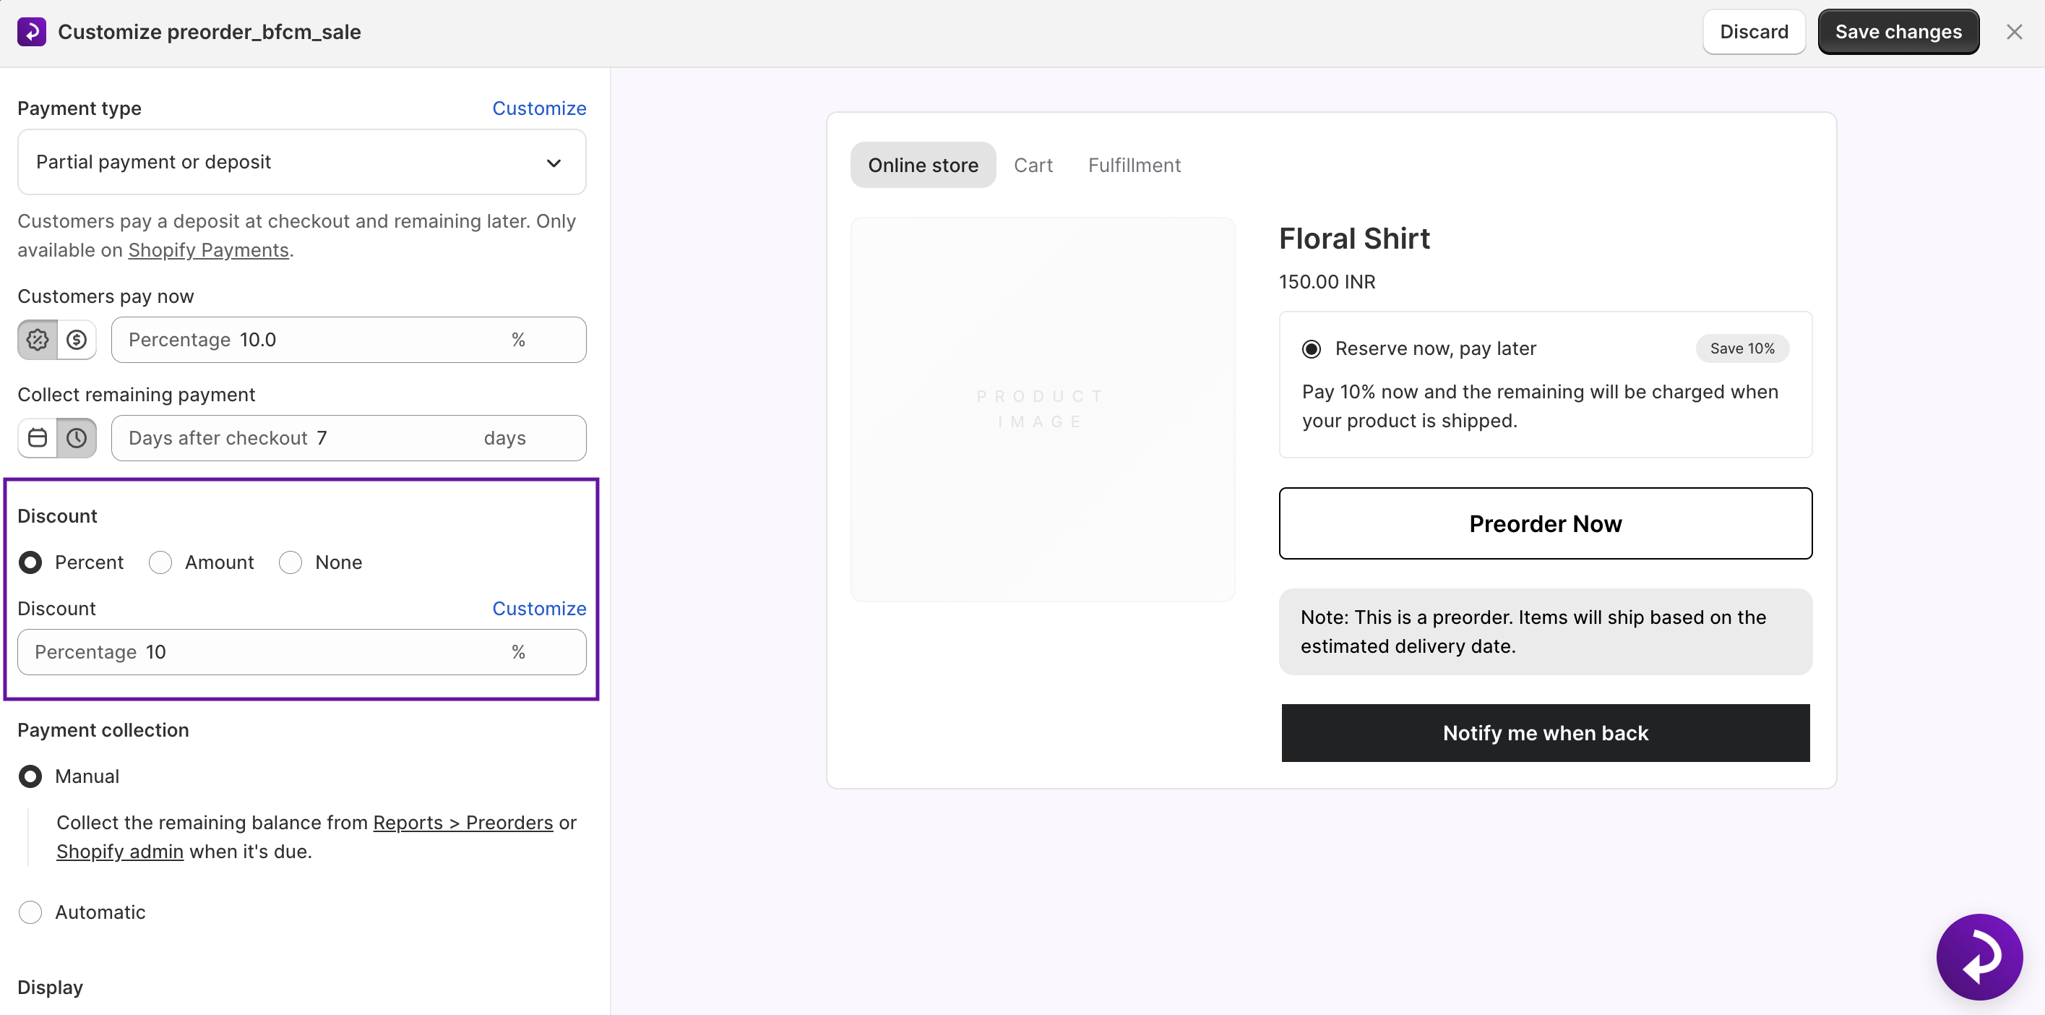2045x1015 pixels.
Task: Click the Save changes button
Action: pyautogui.click(x=1898, y=32)
